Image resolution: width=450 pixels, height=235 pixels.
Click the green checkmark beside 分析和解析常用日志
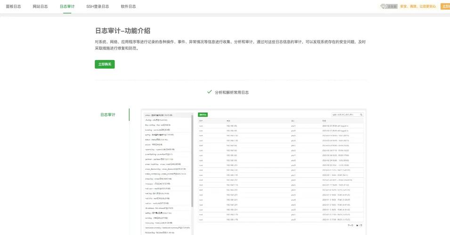[210, 92]
